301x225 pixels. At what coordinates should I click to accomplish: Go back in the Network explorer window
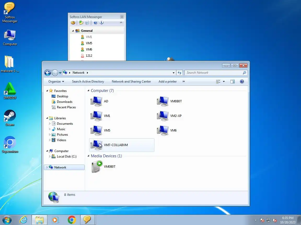[x=48, y=73]
